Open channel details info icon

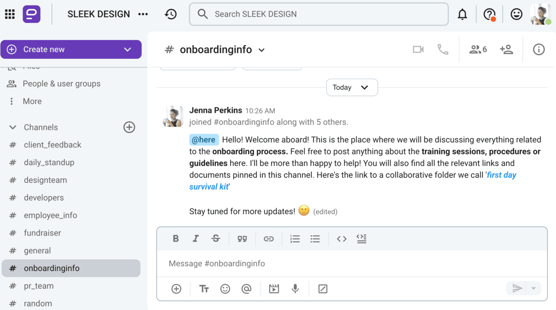click(x=538, y=50)
